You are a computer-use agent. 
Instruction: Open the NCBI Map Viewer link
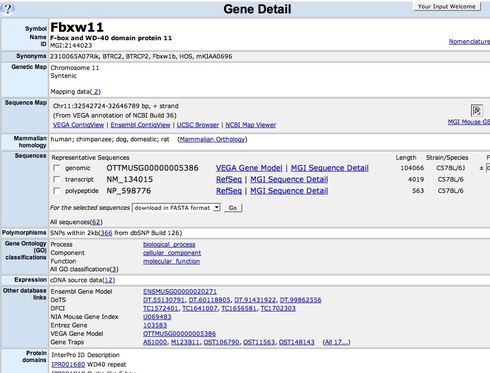coord(251,125)
